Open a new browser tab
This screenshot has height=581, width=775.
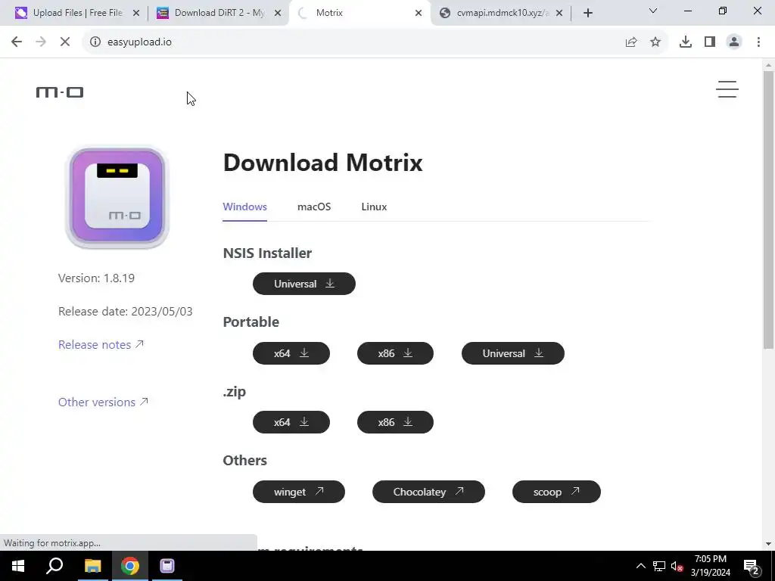pos(587,13)
